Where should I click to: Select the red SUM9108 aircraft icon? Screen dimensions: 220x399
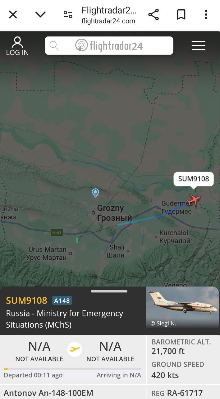195,199
